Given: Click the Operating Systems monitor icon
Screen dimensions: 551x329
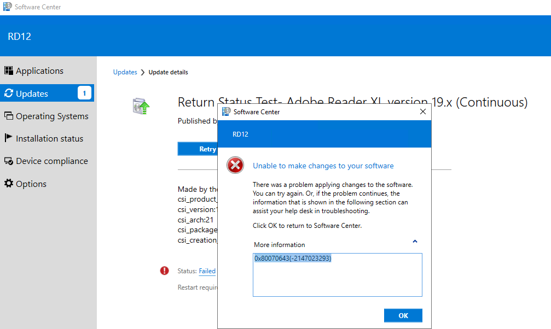Looking at the screenshot, I should 9,116.
